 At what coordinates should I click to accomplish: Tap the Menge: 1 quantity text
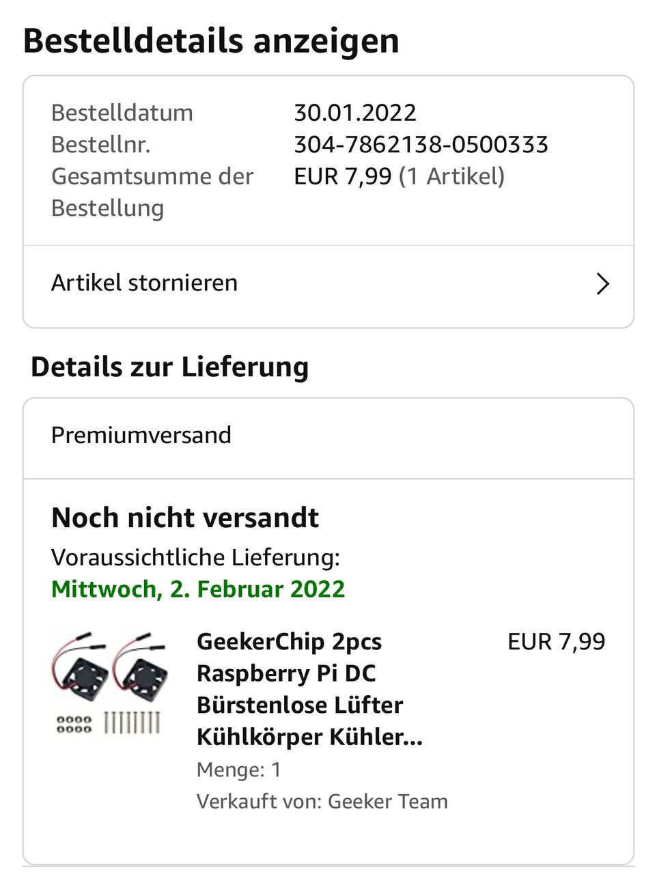pyautogui.click(x=239, y=770)
